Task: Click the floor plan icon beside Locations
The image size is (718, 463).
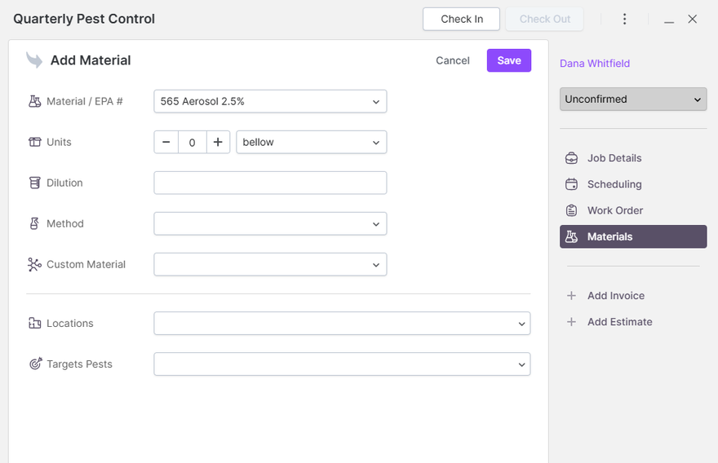Action: coord(35,323)
